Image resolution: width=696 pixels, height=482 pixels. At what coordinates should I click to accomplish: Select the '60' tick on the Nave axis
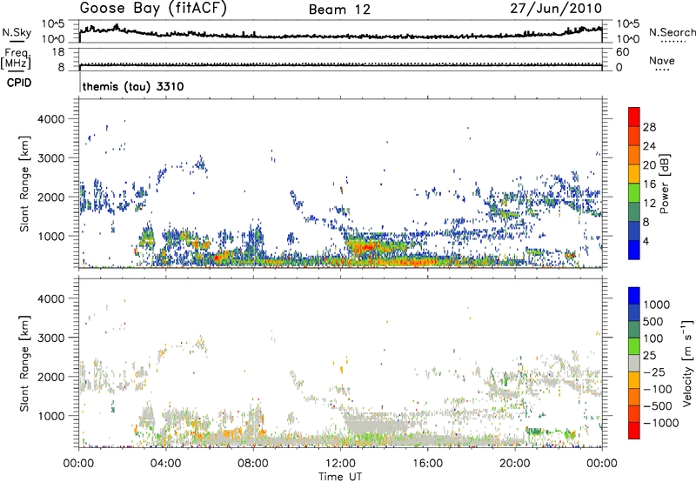pyautogui.click(x=622, y=52)
